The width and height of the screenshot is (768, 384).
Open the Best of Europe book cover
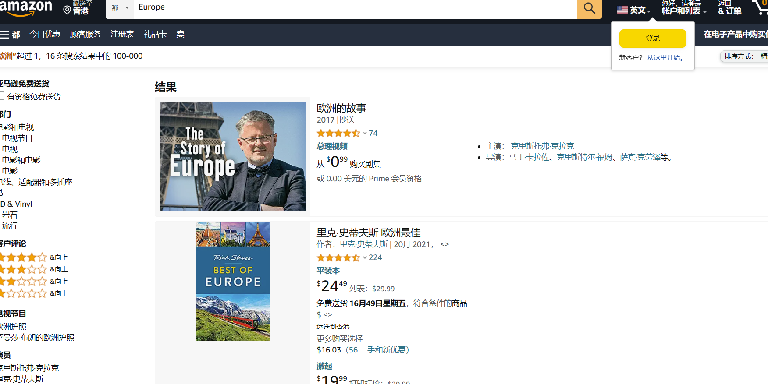[x=233, y=281]
